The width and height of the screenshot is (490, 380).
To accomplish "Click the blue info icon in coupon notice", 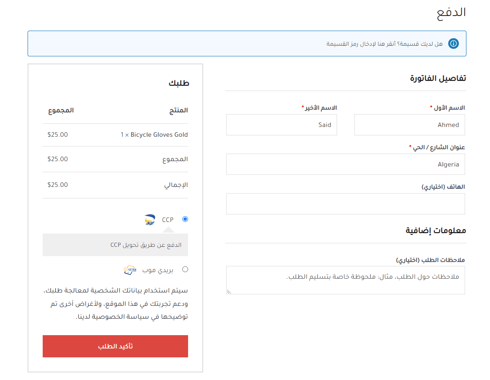I will tap(453, 44).
